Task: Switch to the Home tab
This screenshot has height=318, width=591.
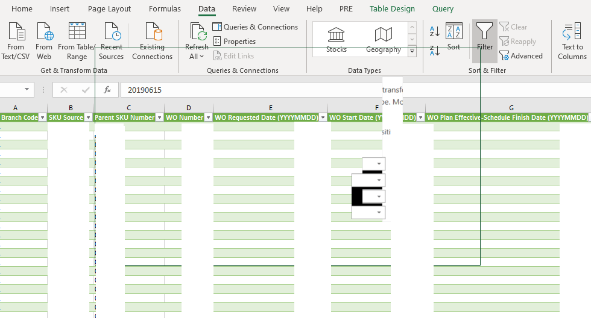Action: 22,8
